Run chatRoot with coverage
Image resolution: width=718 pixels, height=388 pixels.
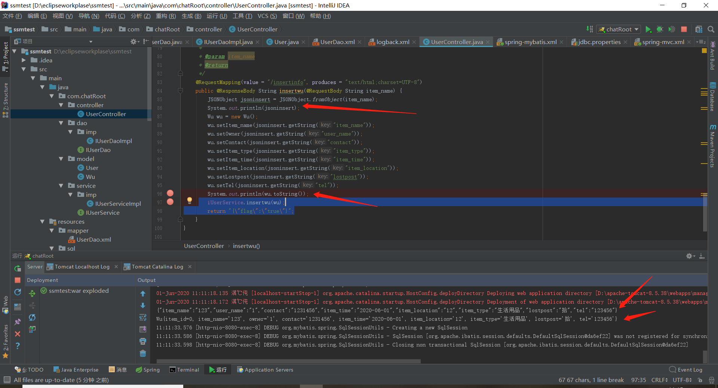coord(672,29)
